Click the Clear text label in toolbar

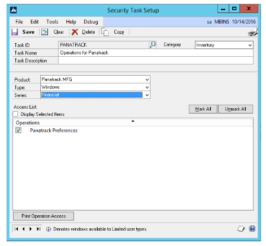click(59, 32)
